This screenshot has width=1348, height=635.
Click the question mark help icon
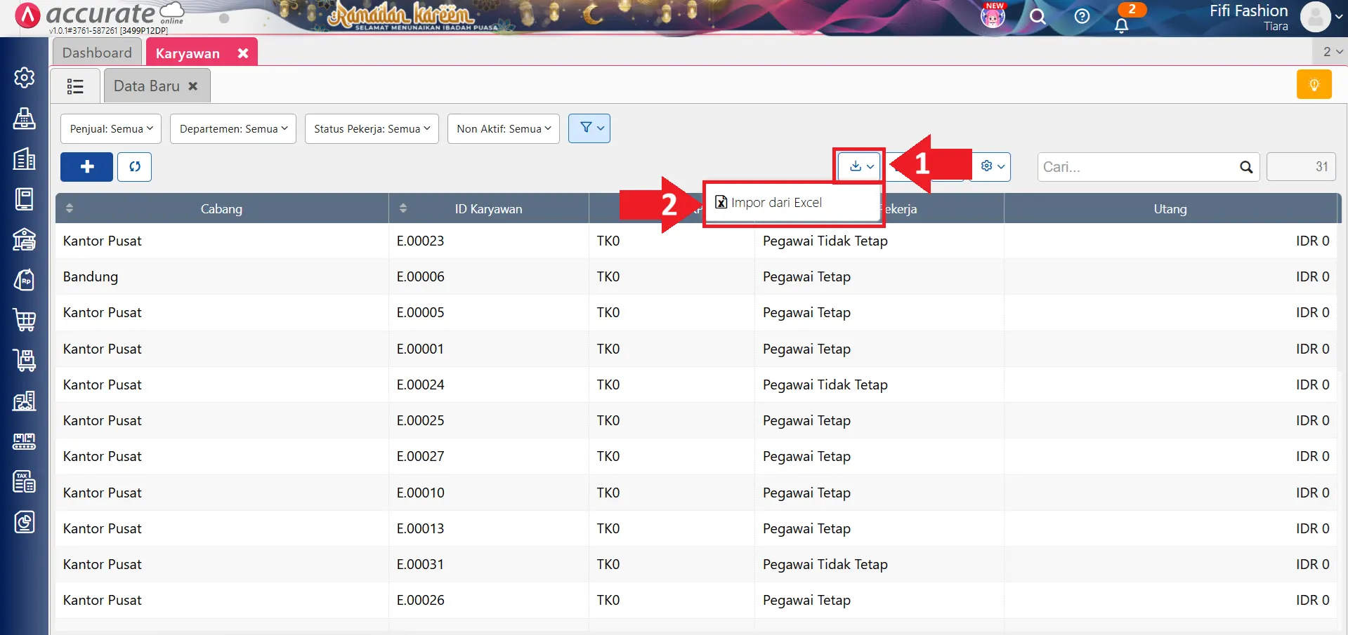[x=1082, y=17]
